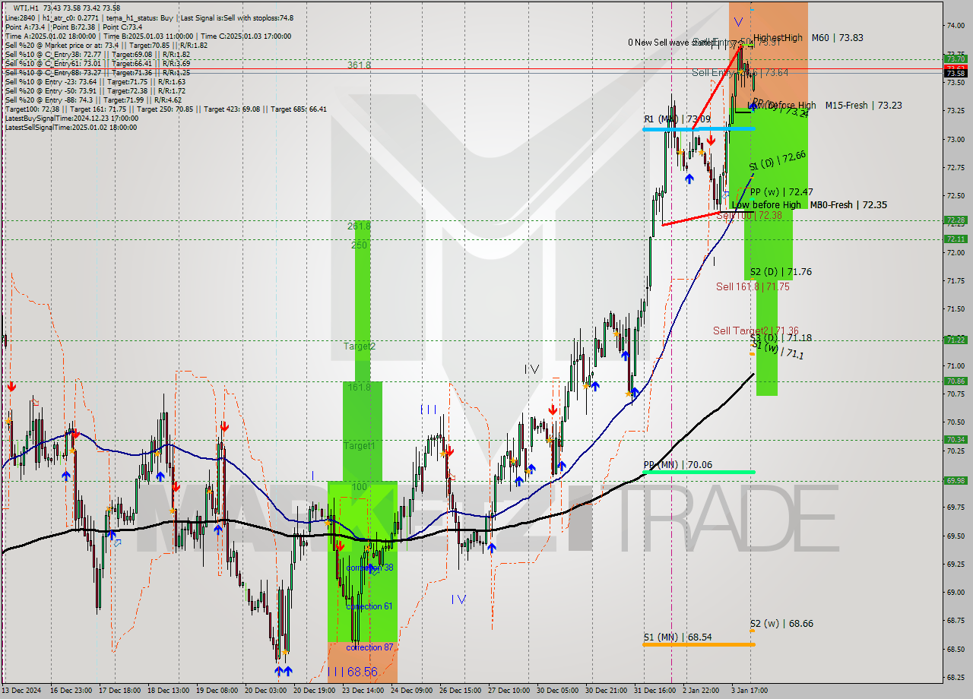Click the green 69.98 price axis tag
The width and height of the screenshot is (973, 699).
click(x=956, y=480)
